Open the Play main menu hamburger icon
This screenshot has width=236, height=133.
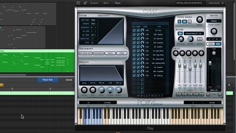click(78, 3)
